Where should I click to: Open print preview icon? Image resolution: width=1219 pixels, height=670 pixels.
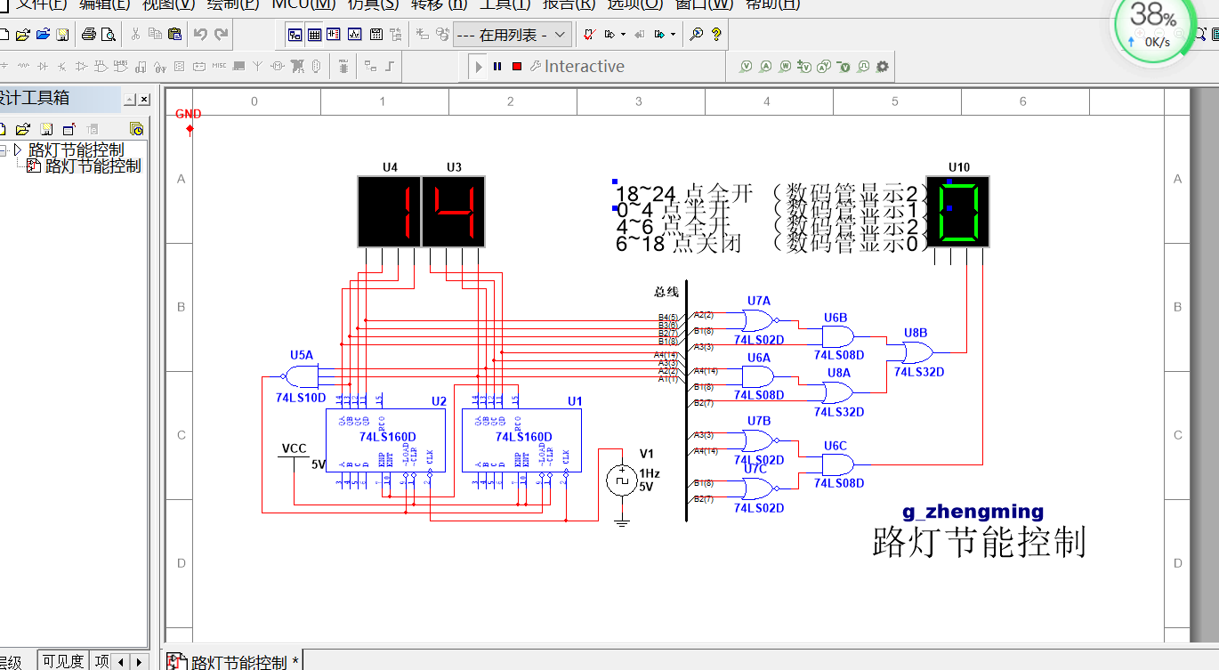tap(108, 35)
